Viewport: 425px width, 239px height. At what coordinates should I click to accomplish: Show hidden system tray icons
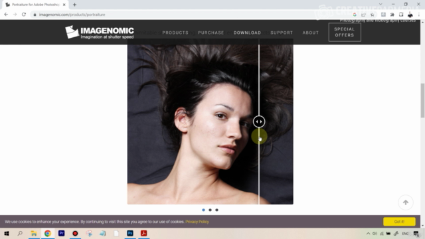coord(368,234)
